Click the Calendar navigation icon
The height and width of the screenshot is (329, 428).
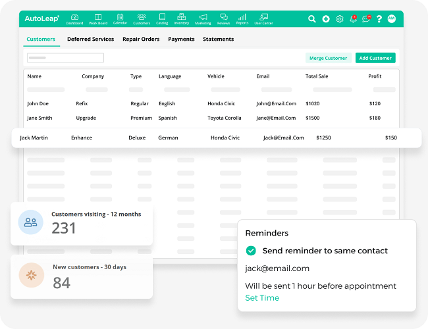(120, 18)
